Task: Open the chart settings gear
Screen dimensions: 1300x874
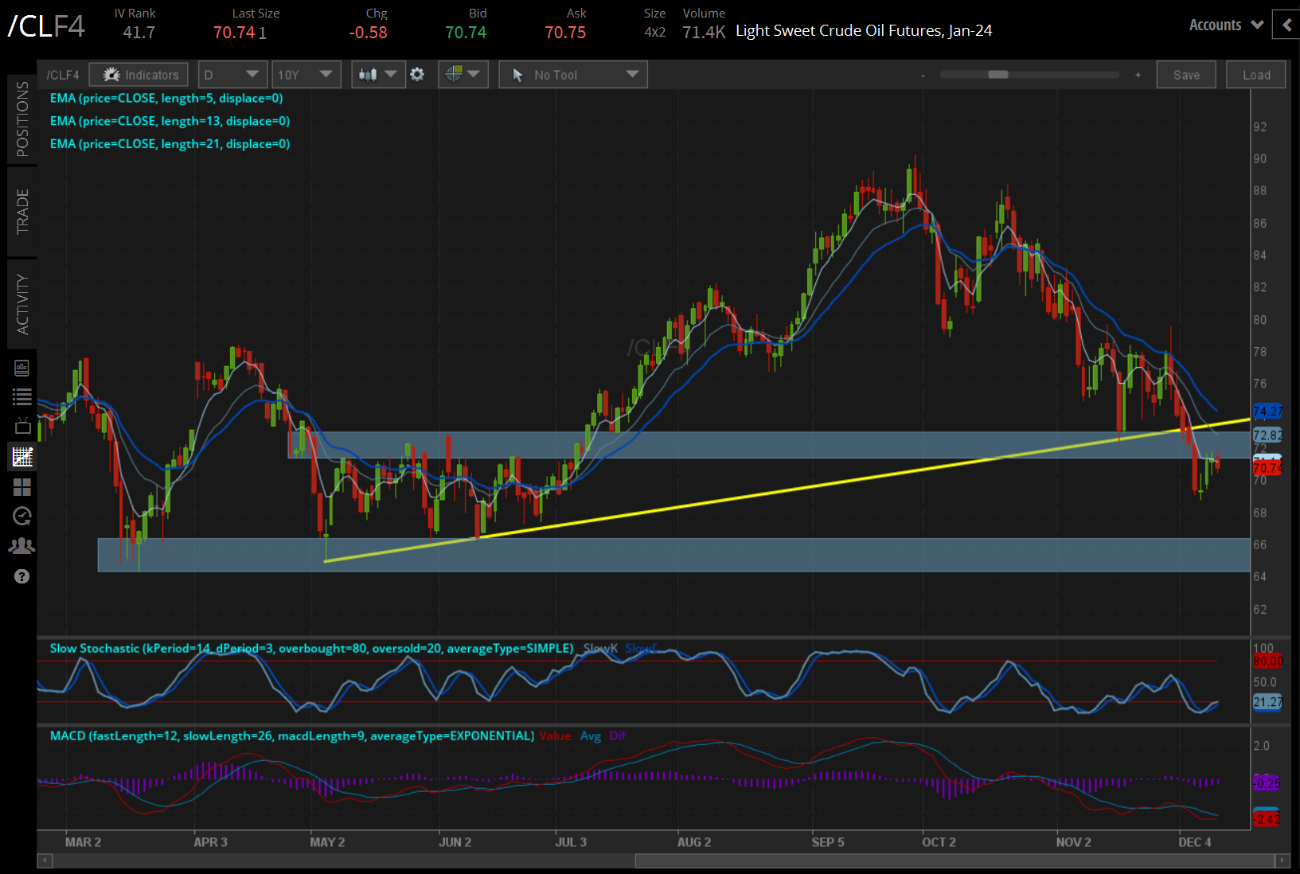Action: pos(417,74)
